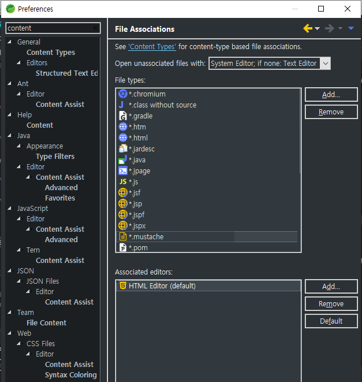Select Type Filters under Java Appearance
362x382 pixels.
pyautogui.click(x=55, y=157)
